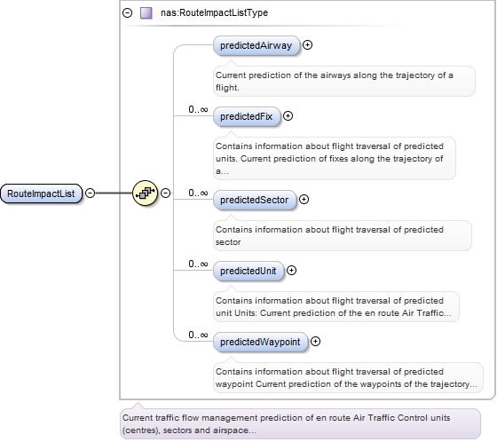Viewport: 497px width, 442px height.
Task: Expand the predictedAirway element
Action: [307, 45]
